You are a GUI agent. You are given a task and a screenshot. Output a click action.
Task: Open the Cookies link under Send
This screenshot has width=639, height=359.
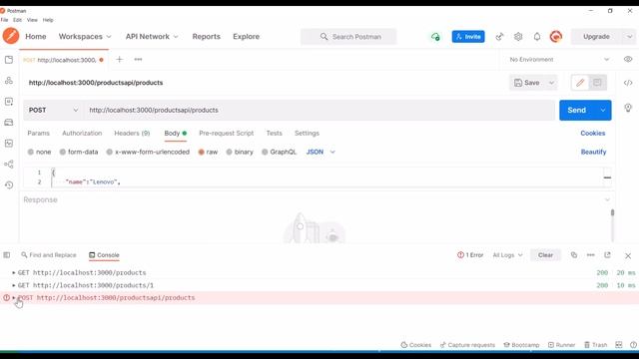592,133
